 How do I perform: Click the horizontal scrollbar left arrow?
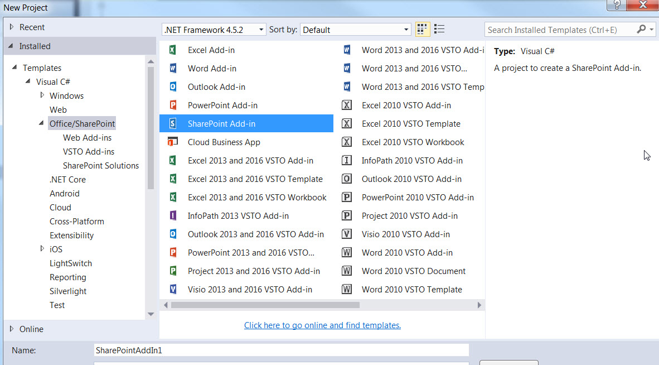pyautogui.click(x=166, y=305)
